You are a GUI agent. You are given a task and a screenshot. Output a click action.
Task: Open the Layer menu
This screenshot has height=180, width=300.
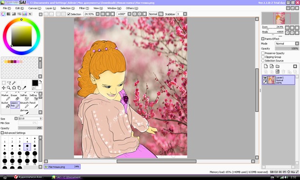(51, 8)
